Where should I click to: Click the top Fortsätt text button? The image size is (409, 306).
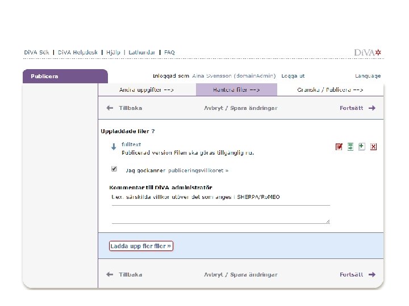pyautogui.click(x=352, y=108)
